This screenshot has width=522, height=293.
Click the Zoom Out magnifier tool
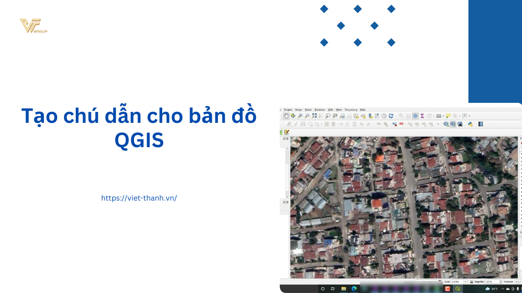tap(307, 116)
